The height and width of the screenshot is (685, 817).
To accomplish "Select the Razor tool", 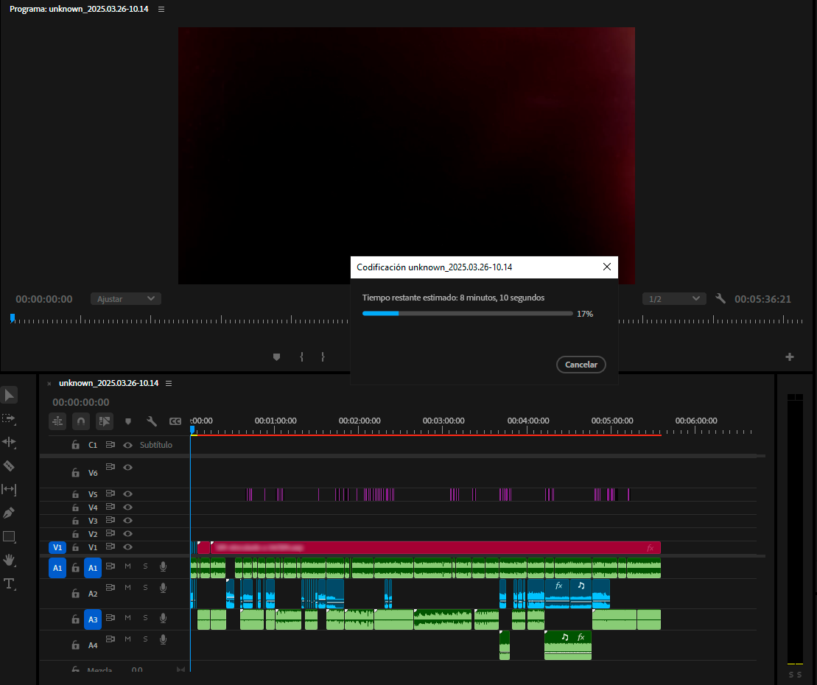I will coord(9,466).
